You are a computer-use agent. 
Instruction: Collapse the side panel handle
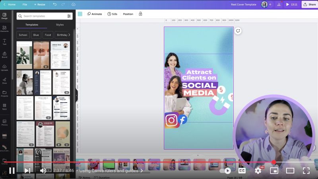(x=76, y=95)
